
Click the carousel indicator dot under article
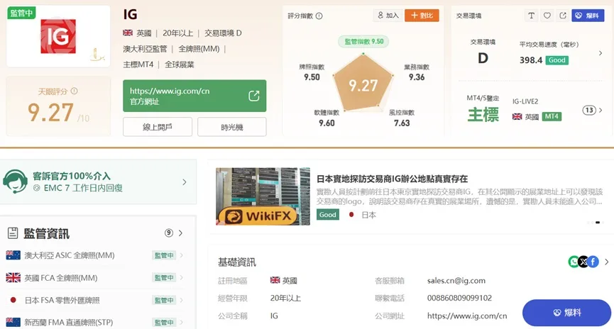598,222
